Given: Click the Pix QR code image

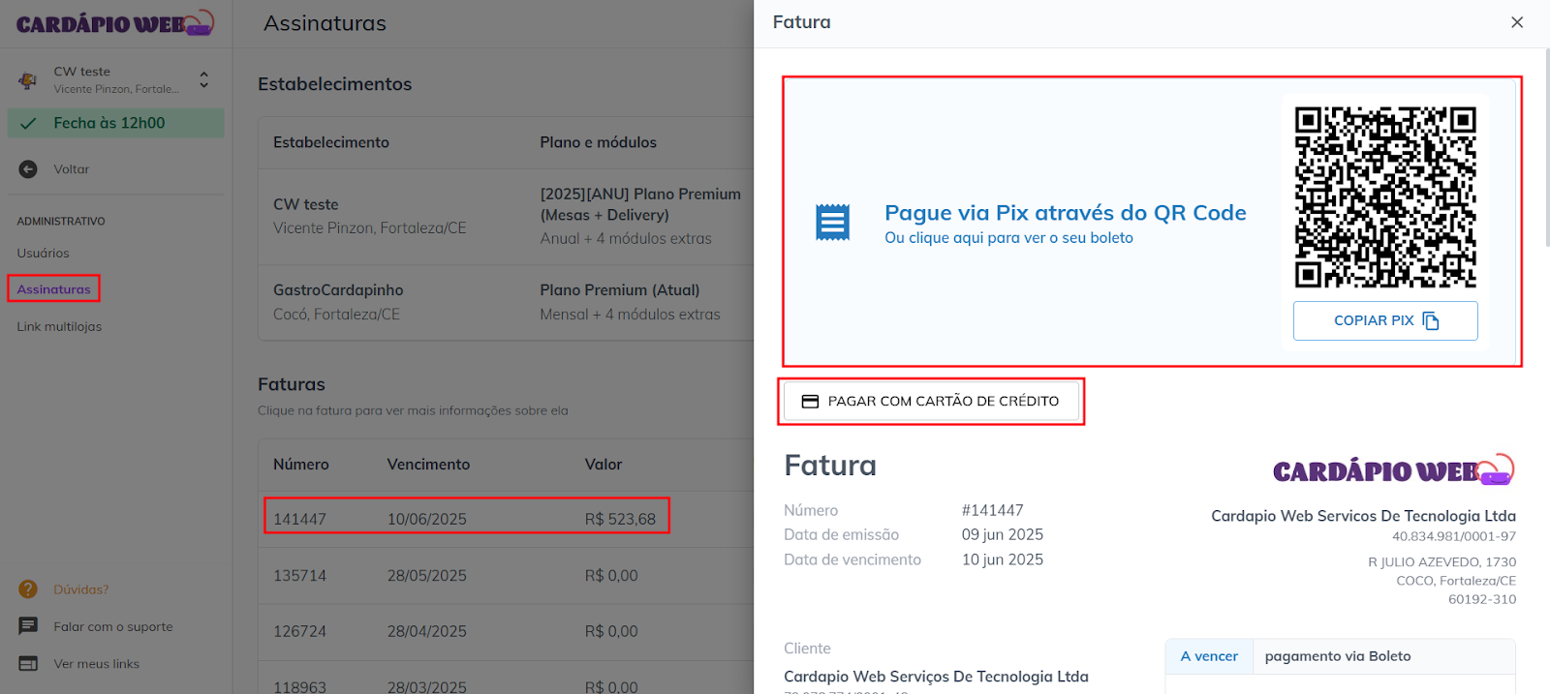Looking at the screenshot, I should click(x=1385, y=196).
